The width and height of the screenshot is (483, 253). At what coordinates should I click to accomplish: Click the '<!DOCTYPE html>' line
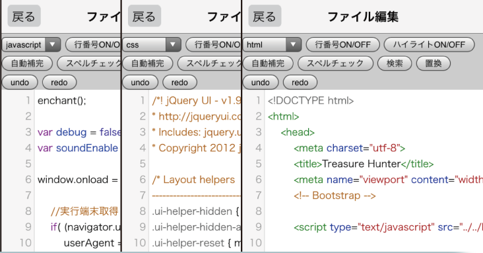coord(311,100)
